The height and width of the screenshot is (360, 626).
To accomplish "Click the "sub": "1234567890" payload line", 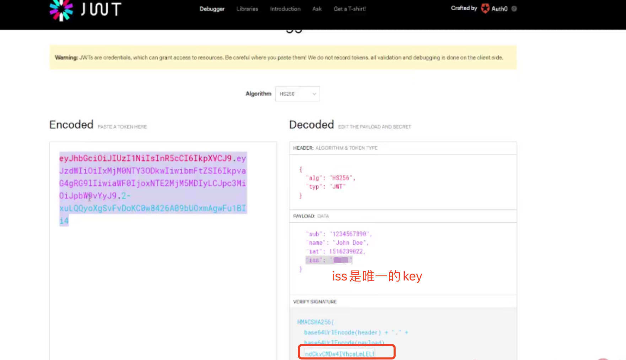I will click(x=339, y=234).
